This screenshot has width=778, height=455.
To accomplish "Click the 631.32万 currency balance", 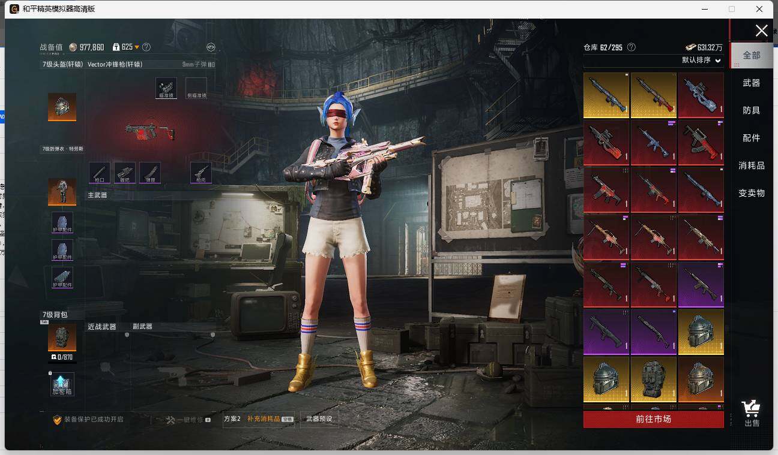I will 704,47.
